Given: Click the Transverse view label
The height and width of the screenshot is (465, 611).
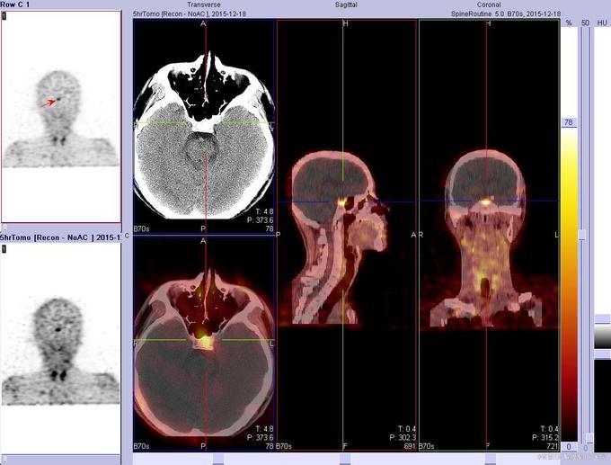Looking at the screenshot, I should pyautogui.click(x=203, y=5).
